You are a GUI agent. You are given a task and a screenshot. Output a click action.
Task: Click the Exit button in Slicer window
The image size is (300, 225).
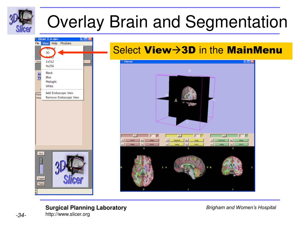41,154
